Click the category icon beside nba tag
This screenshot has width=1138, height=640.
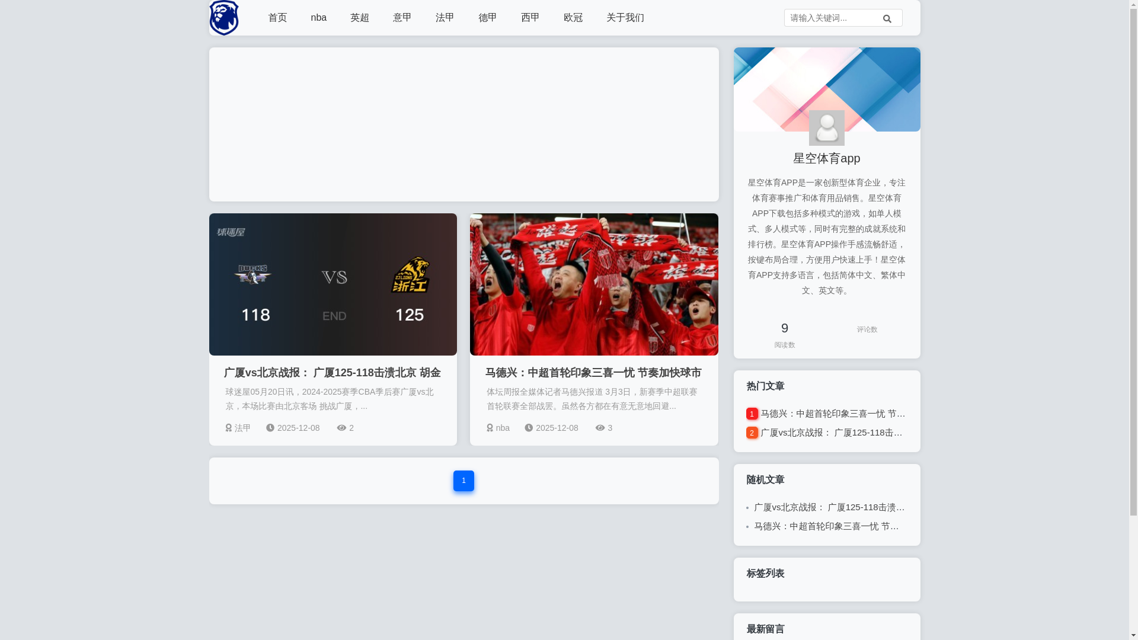[x=490, y=428]
